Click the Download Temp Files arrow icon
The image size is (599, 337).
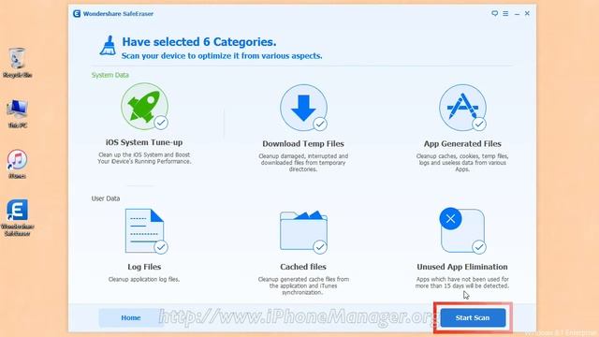[303, 109]
